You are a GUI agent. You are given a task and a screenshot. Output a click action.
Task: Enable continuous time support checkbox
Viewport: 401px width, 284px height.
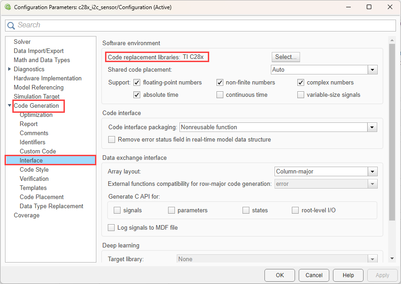coord(220,95)
